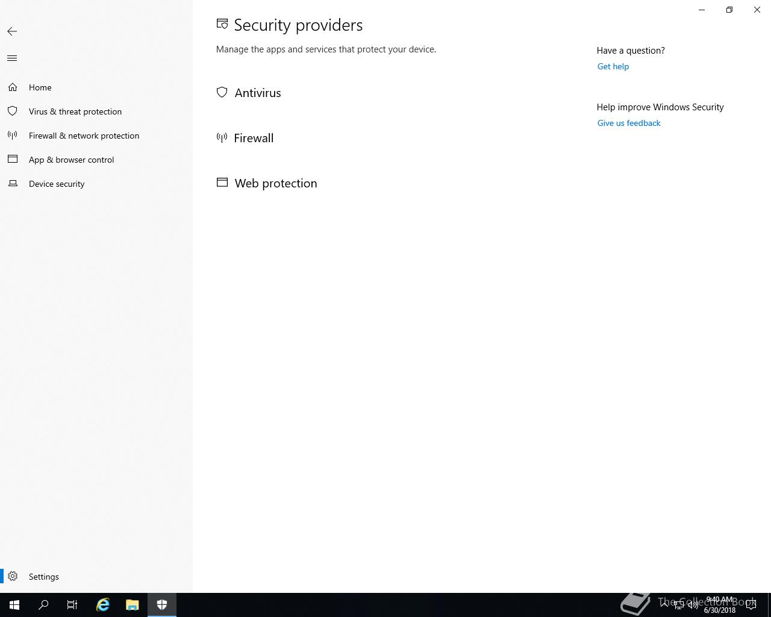The image size is (771, 617).
Task: Click the 'Have a question?' text
Action: [x=631, y=51]
